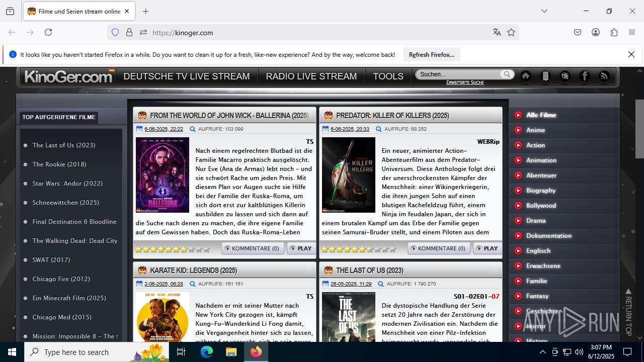The width and height of the screenshot is (644, 362).
Task: Open Schneewittchen (2025) in top list
Action: (x=66, y=203)
